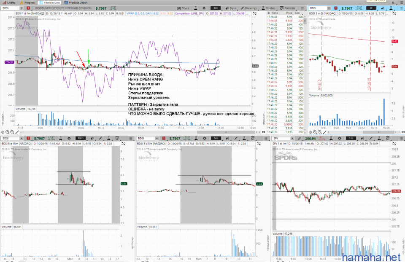Select the Flexible Grid tab

49,3
